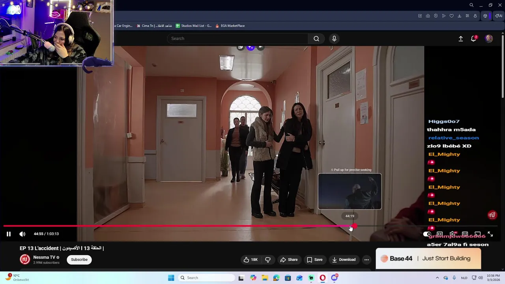Open the YouTube upload button

point(460,38)
